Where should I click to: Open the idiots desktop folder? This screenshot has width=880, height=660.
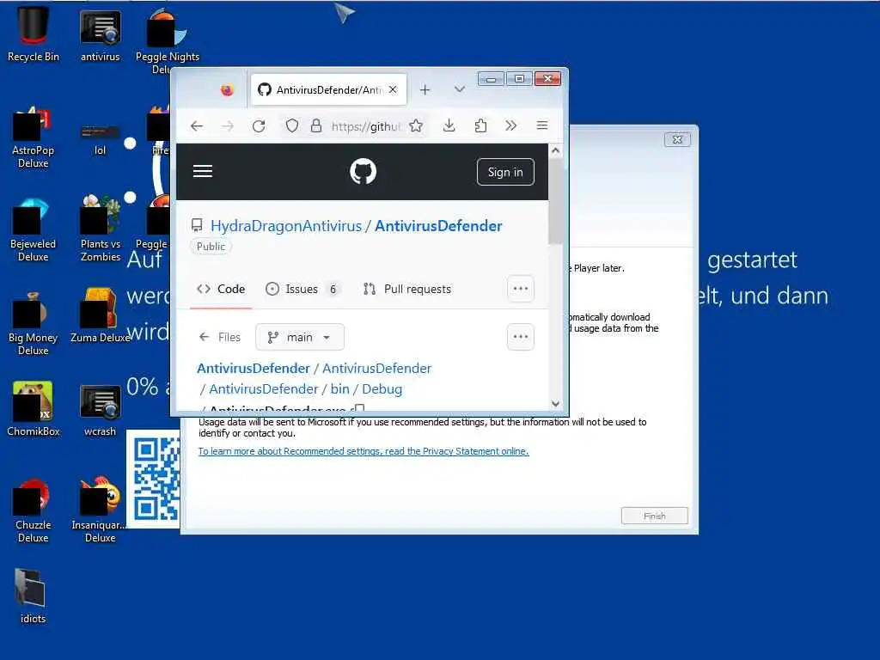point(34,596)
